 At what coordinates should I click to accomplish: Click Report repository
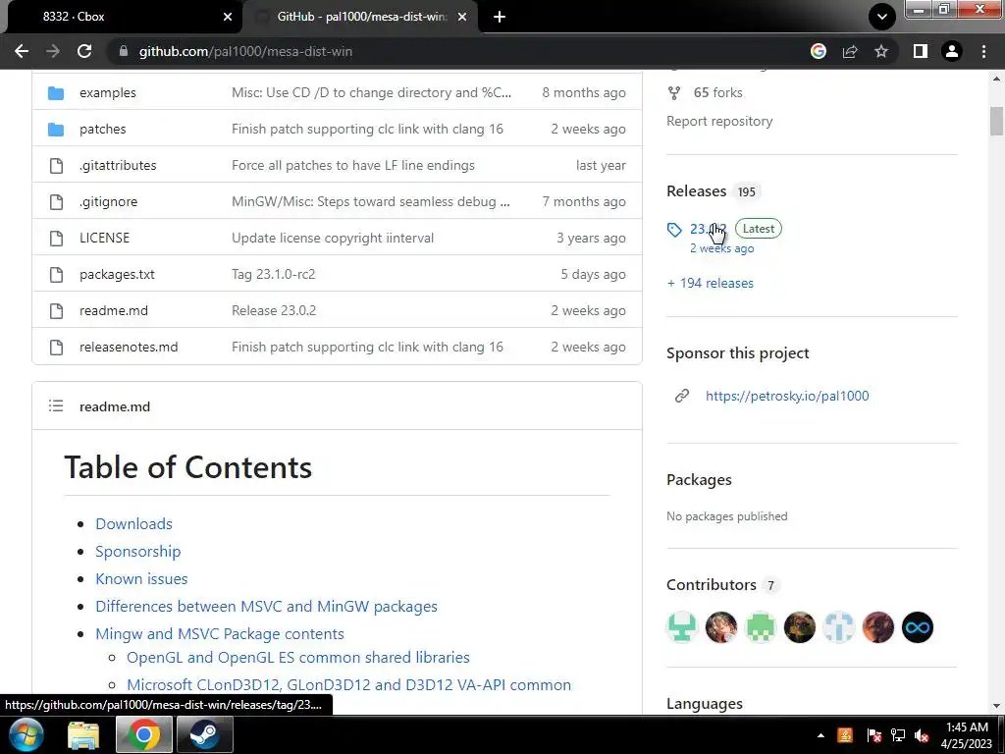[719, 121]
